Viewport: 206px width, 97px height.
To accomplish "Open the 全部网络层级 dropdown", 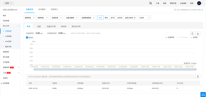I will (88, 18).
